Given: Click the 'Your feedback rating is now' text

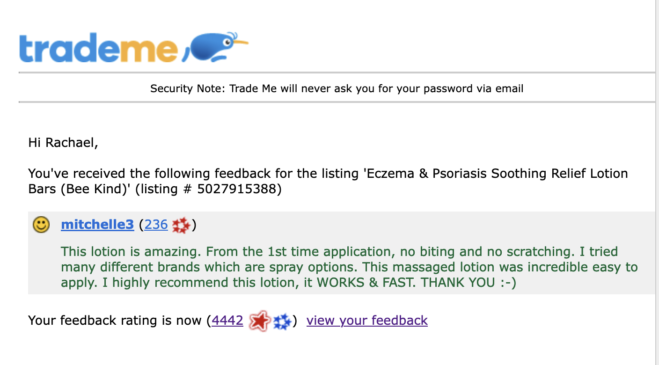Looking at the screenshot, I should (x=115, y=321).
